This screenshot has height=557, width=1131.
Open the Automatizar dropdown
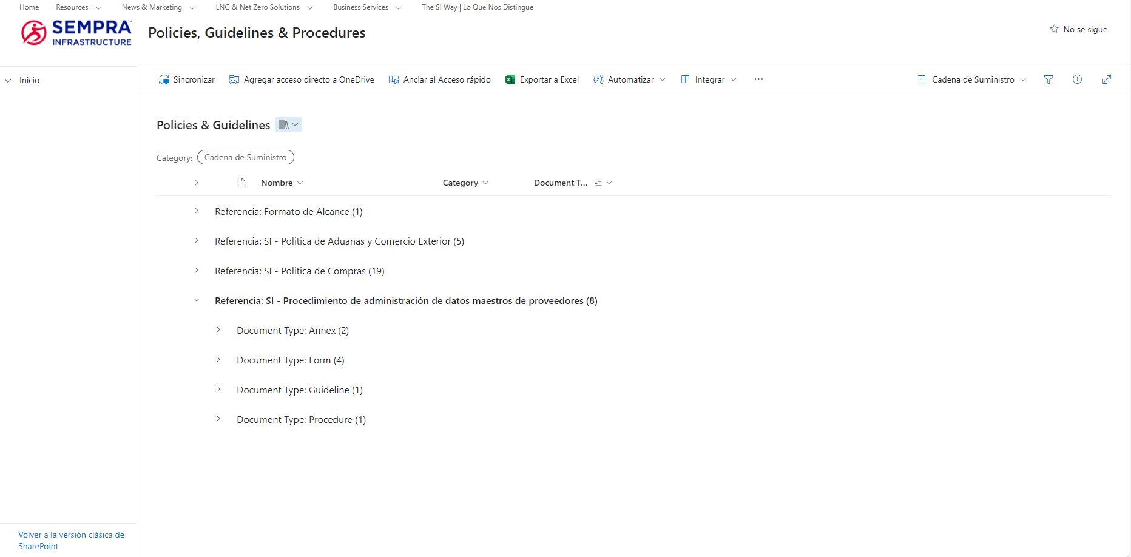[630, 79]
